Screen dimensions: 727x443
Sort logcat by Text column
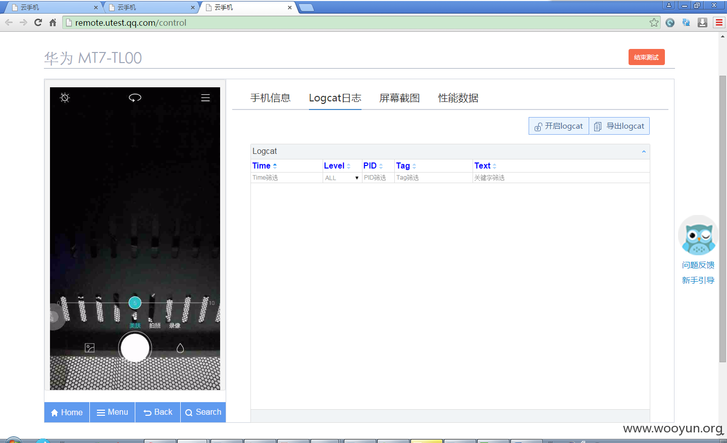click(485, 165)
